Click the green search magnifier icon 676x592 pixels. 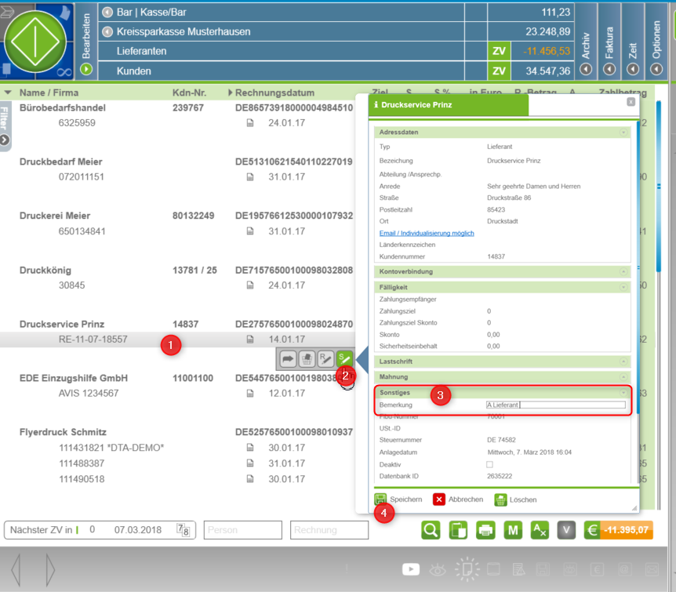(431, 530)
